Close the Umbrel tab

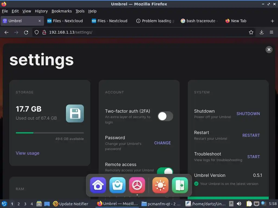click(40, 21)
